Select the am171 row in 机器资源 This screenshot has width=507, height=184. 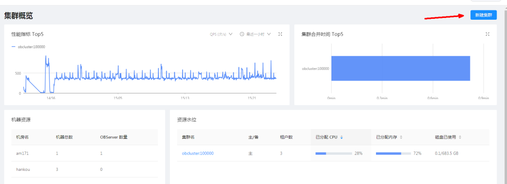pos(84,153)
